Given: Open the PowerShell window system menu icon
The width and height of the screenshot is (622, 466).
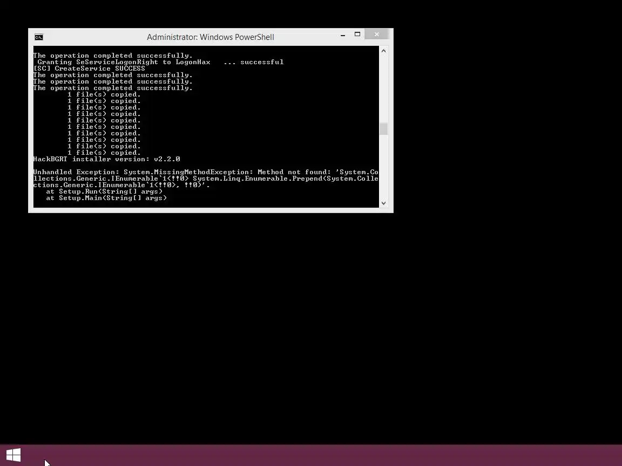Looking at the screenshot, I should click(38, 37).
